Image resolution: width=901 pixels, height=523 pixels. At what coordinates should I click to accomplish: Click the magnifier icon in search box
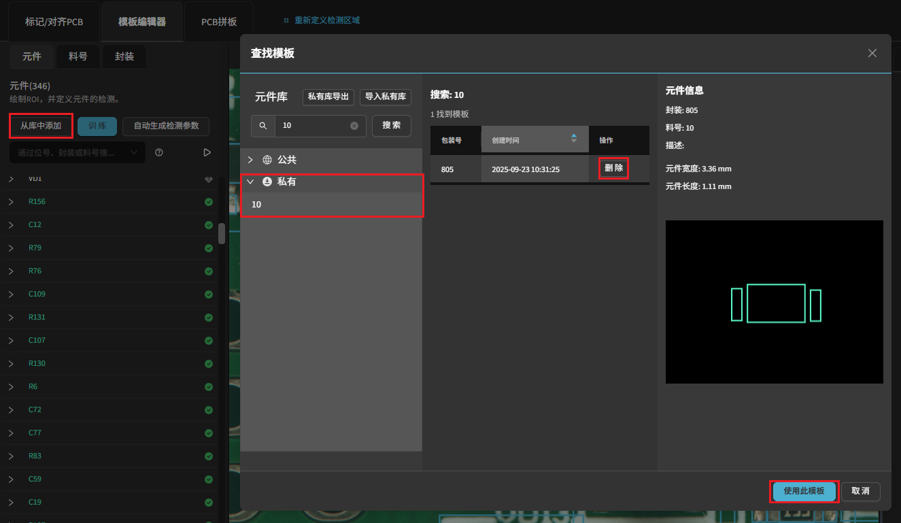263,126
